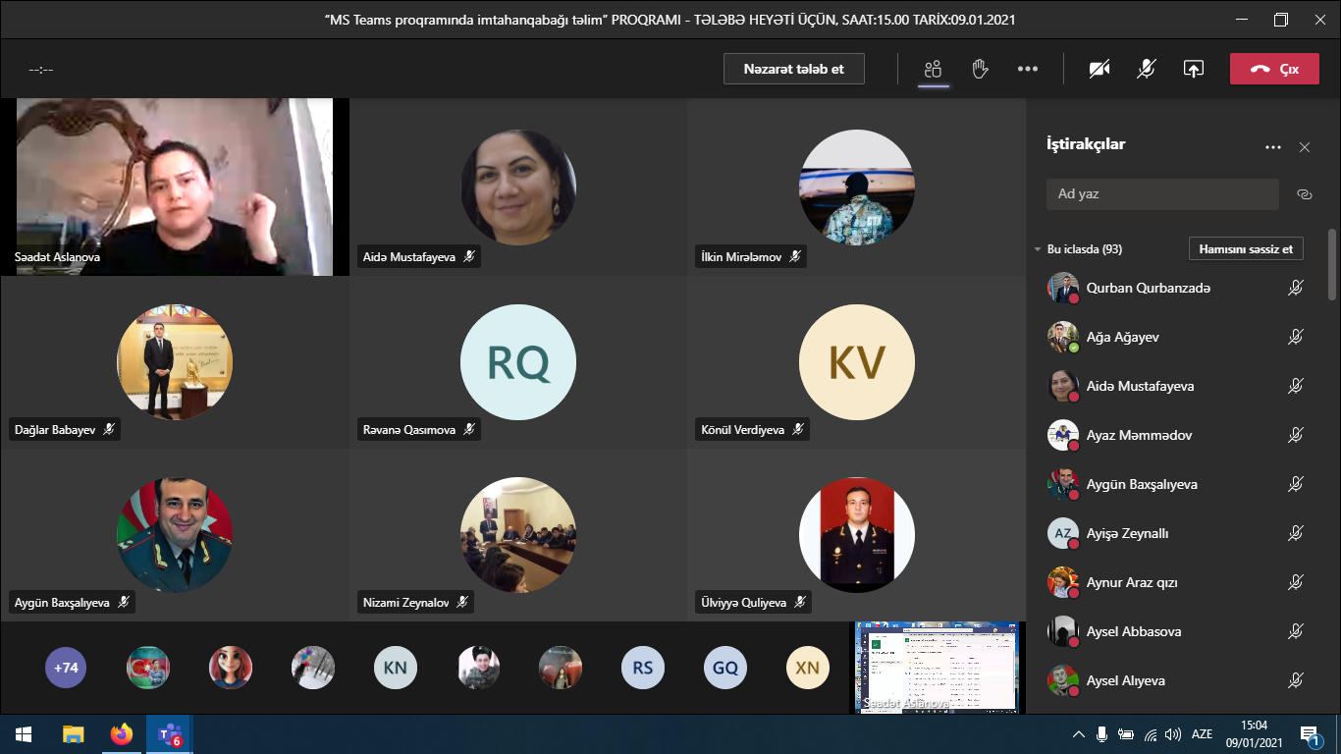
Task: Close the İştirakçılar panel
Action: coord(1305,147)
